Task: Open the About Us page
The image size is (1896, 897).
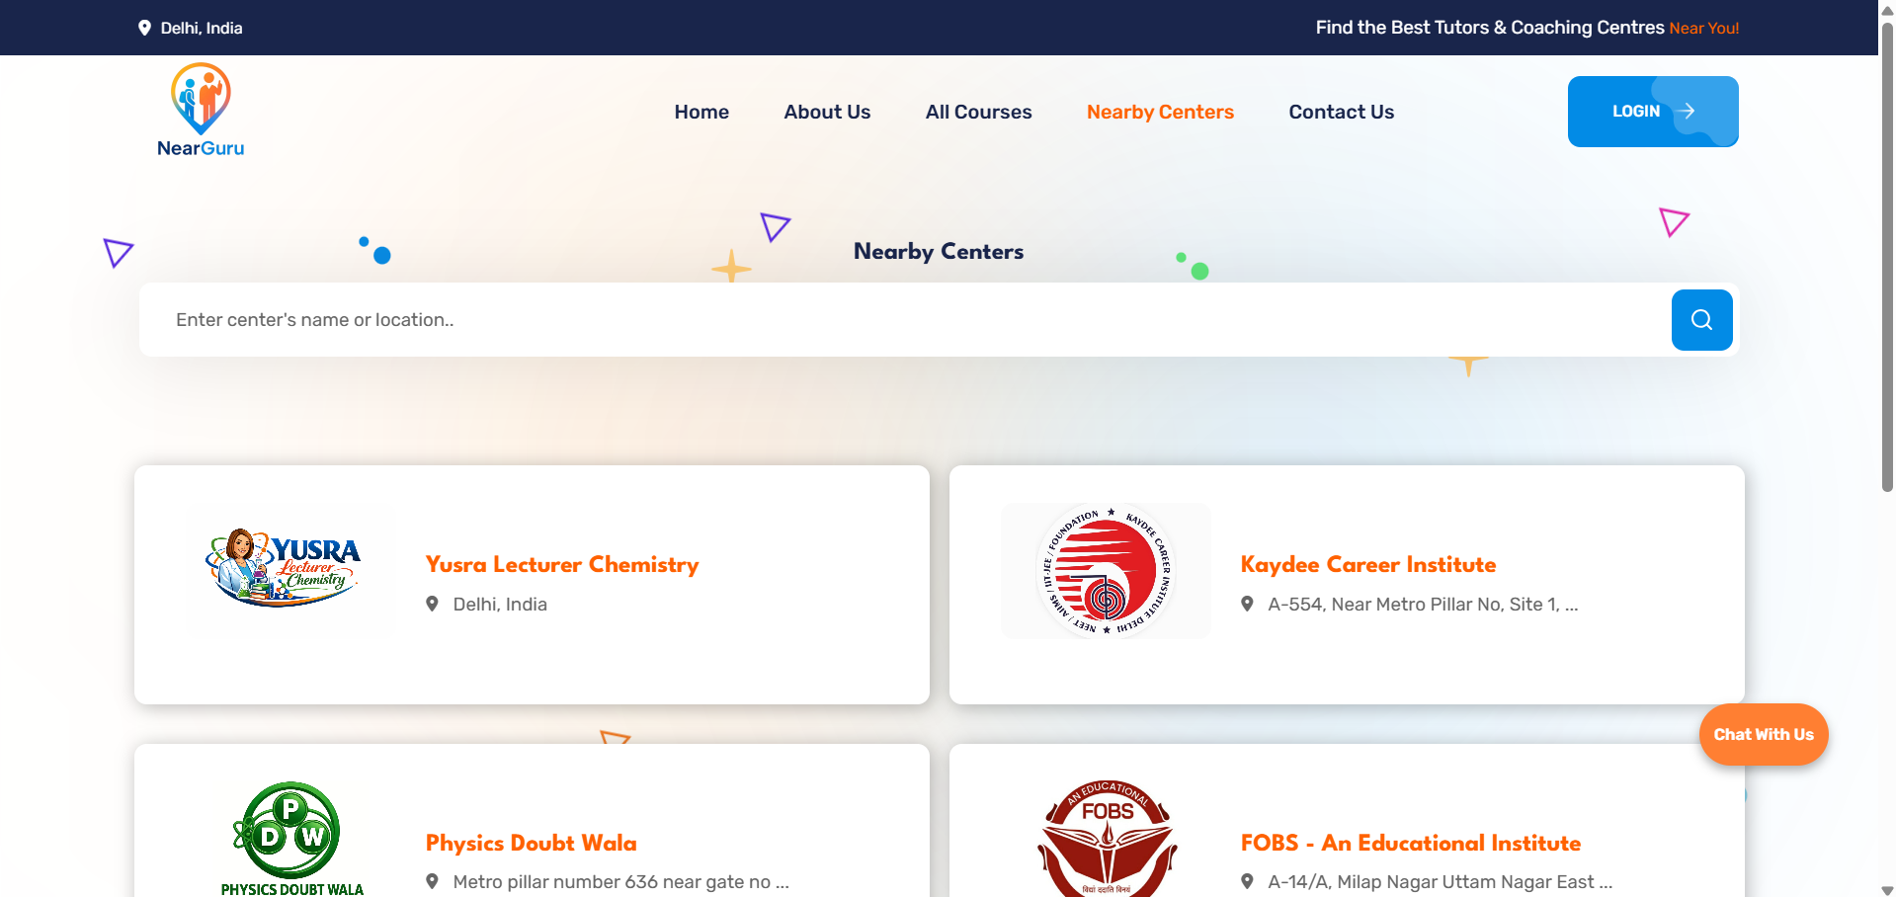Action: (x=827, y=112)
